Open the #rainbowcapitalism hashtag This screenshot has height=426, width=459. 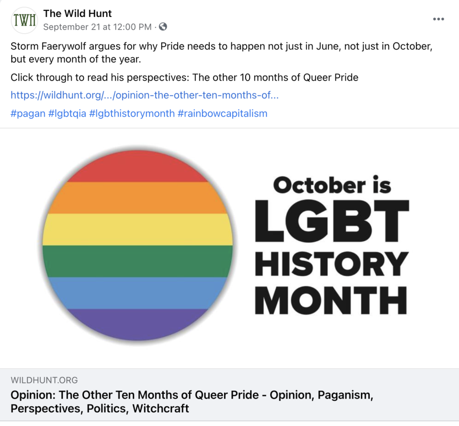click(222, 113)
